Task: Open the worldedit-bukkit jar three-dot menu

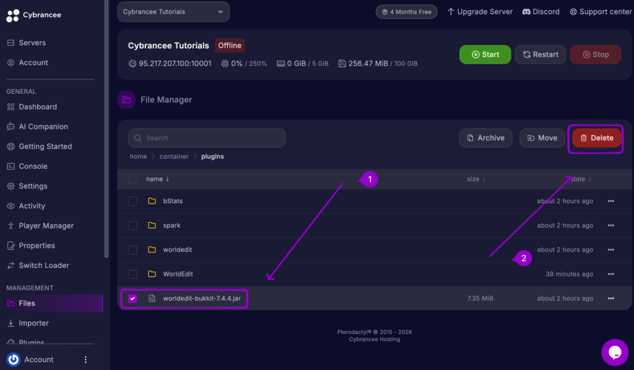Action: coord(610,298)
